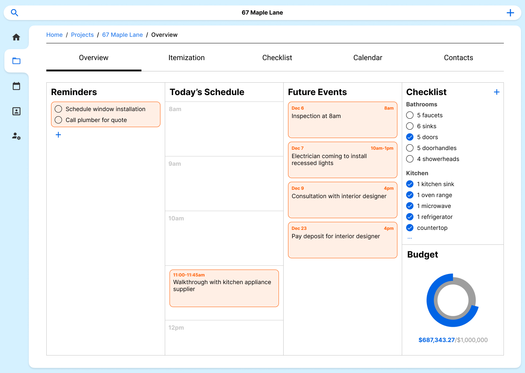Click the plus icon in top bar
525x373 pixels.
click(510, 13)
